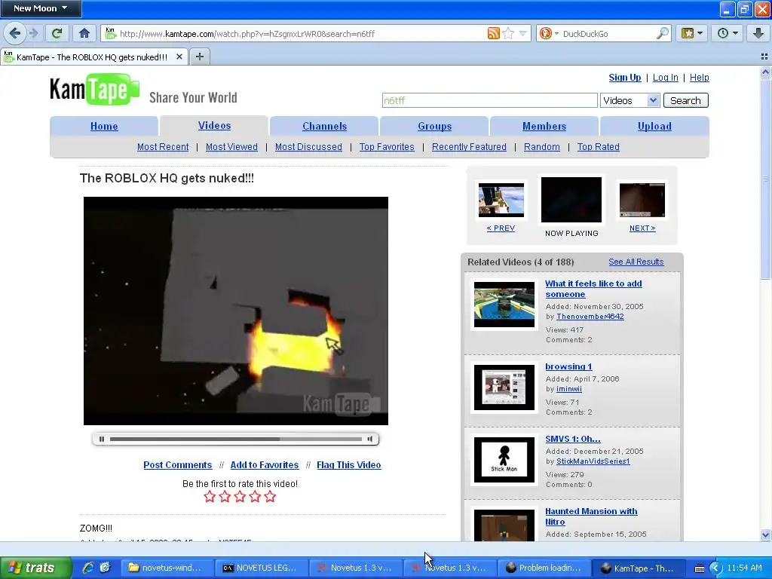772x579 pixels.
Task: Bookmark page with the star icon
Action: click(509, 33)
